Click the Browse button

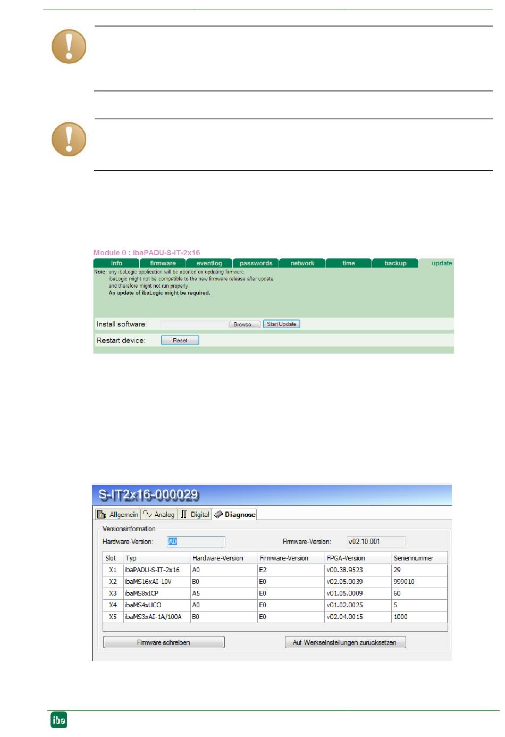pos(245,324)
